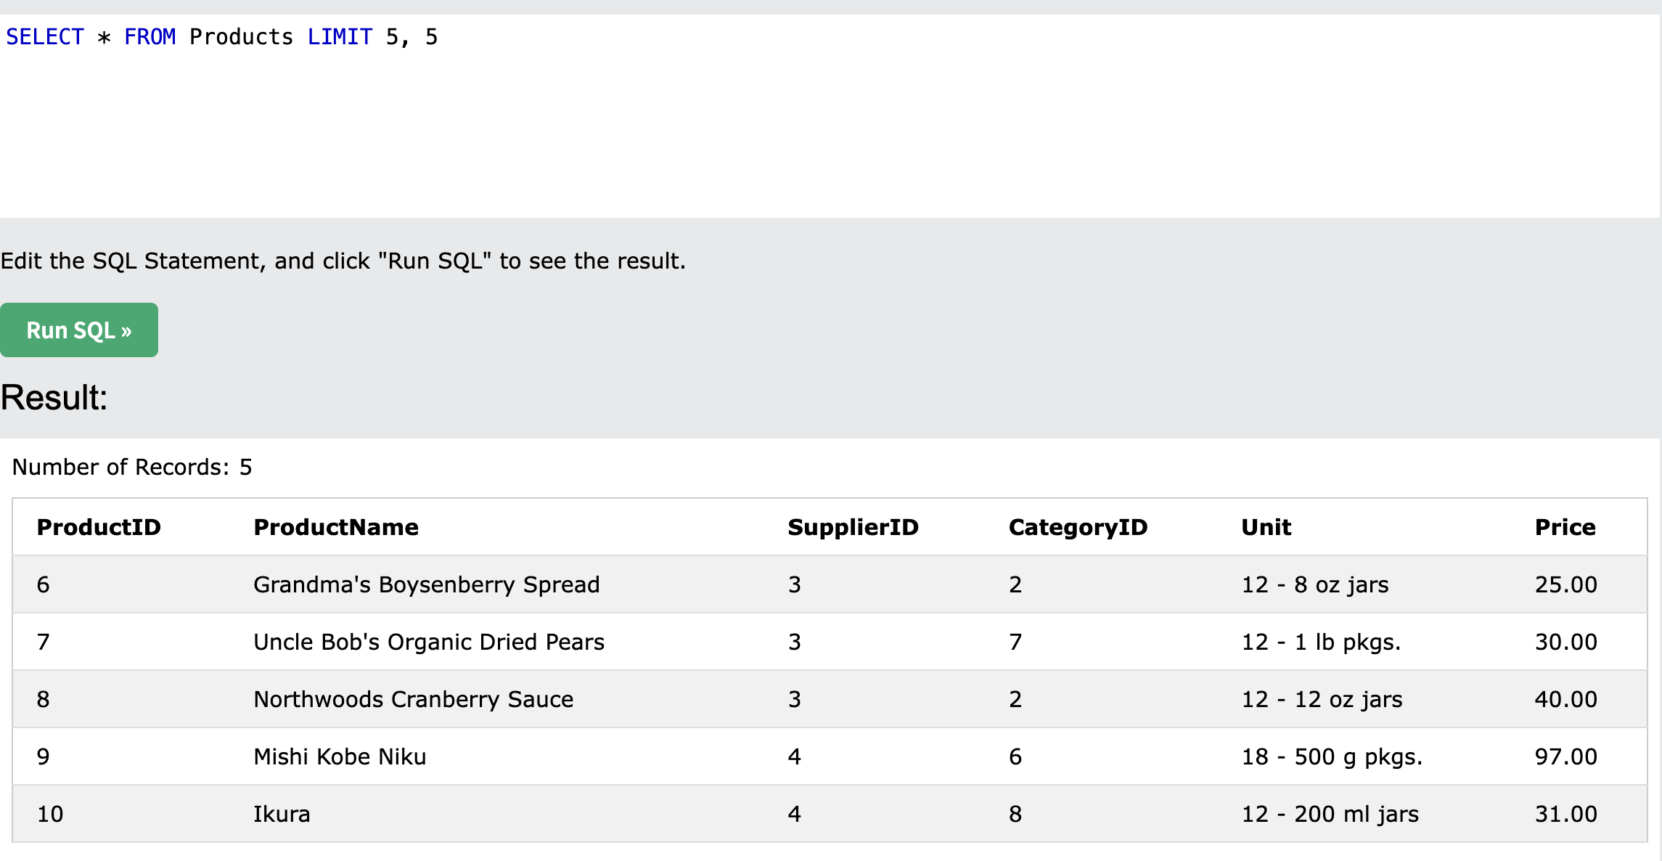Click the Grandma's Boysenberry Spread cell
The width and height of the screenshot is (1662, 861).
pos(427,584)
